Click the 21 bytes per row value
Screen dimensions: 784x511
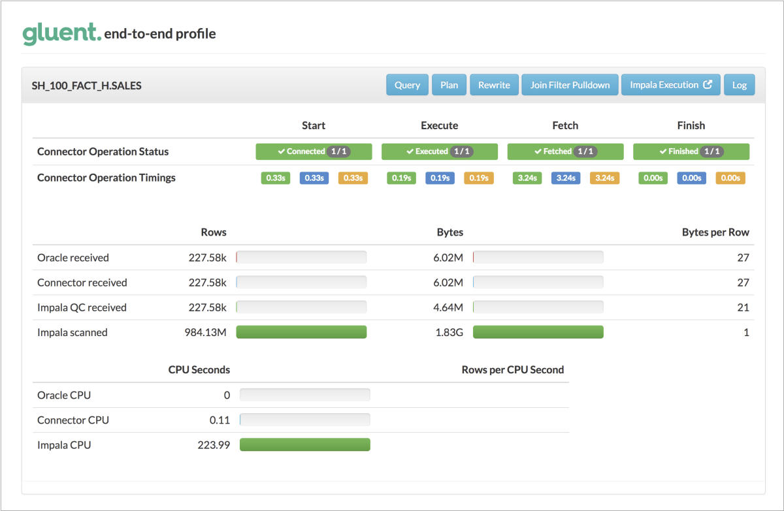(743, 307)
